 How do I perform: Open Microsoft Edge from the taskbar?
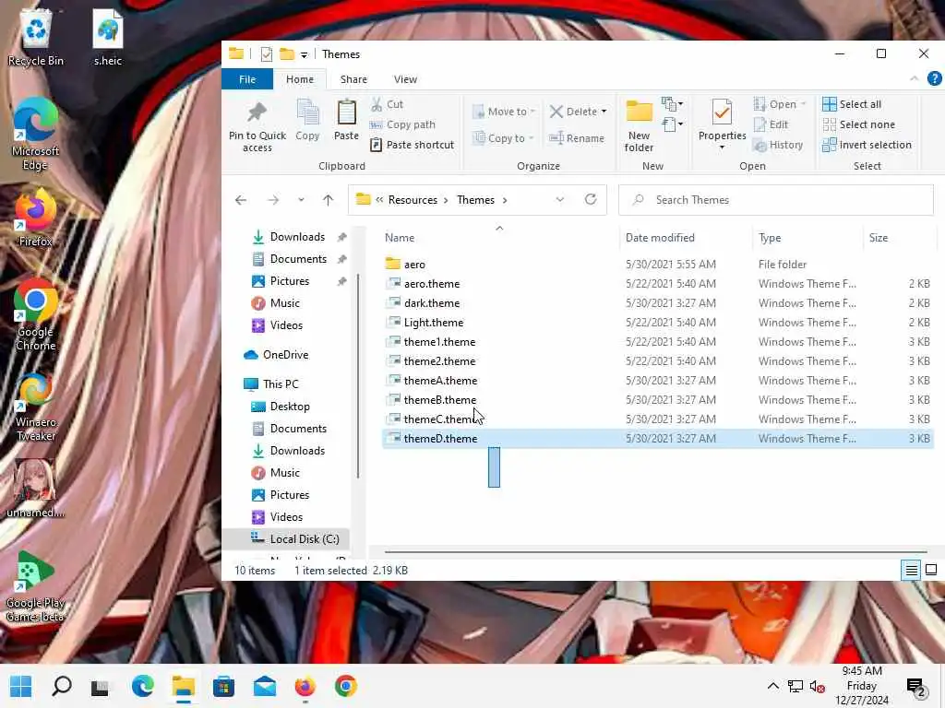(x=143, y=686)
